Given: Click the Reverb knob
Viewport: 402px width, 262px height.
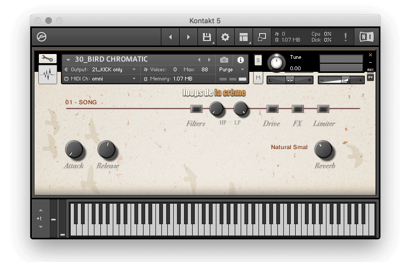Looking at the screenshot, I should [323, 149].
